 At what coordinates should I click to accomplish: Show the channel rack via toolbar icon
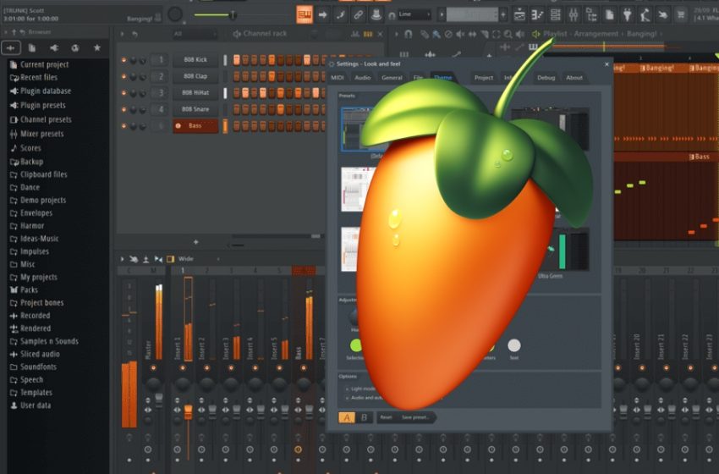[555, 14]
